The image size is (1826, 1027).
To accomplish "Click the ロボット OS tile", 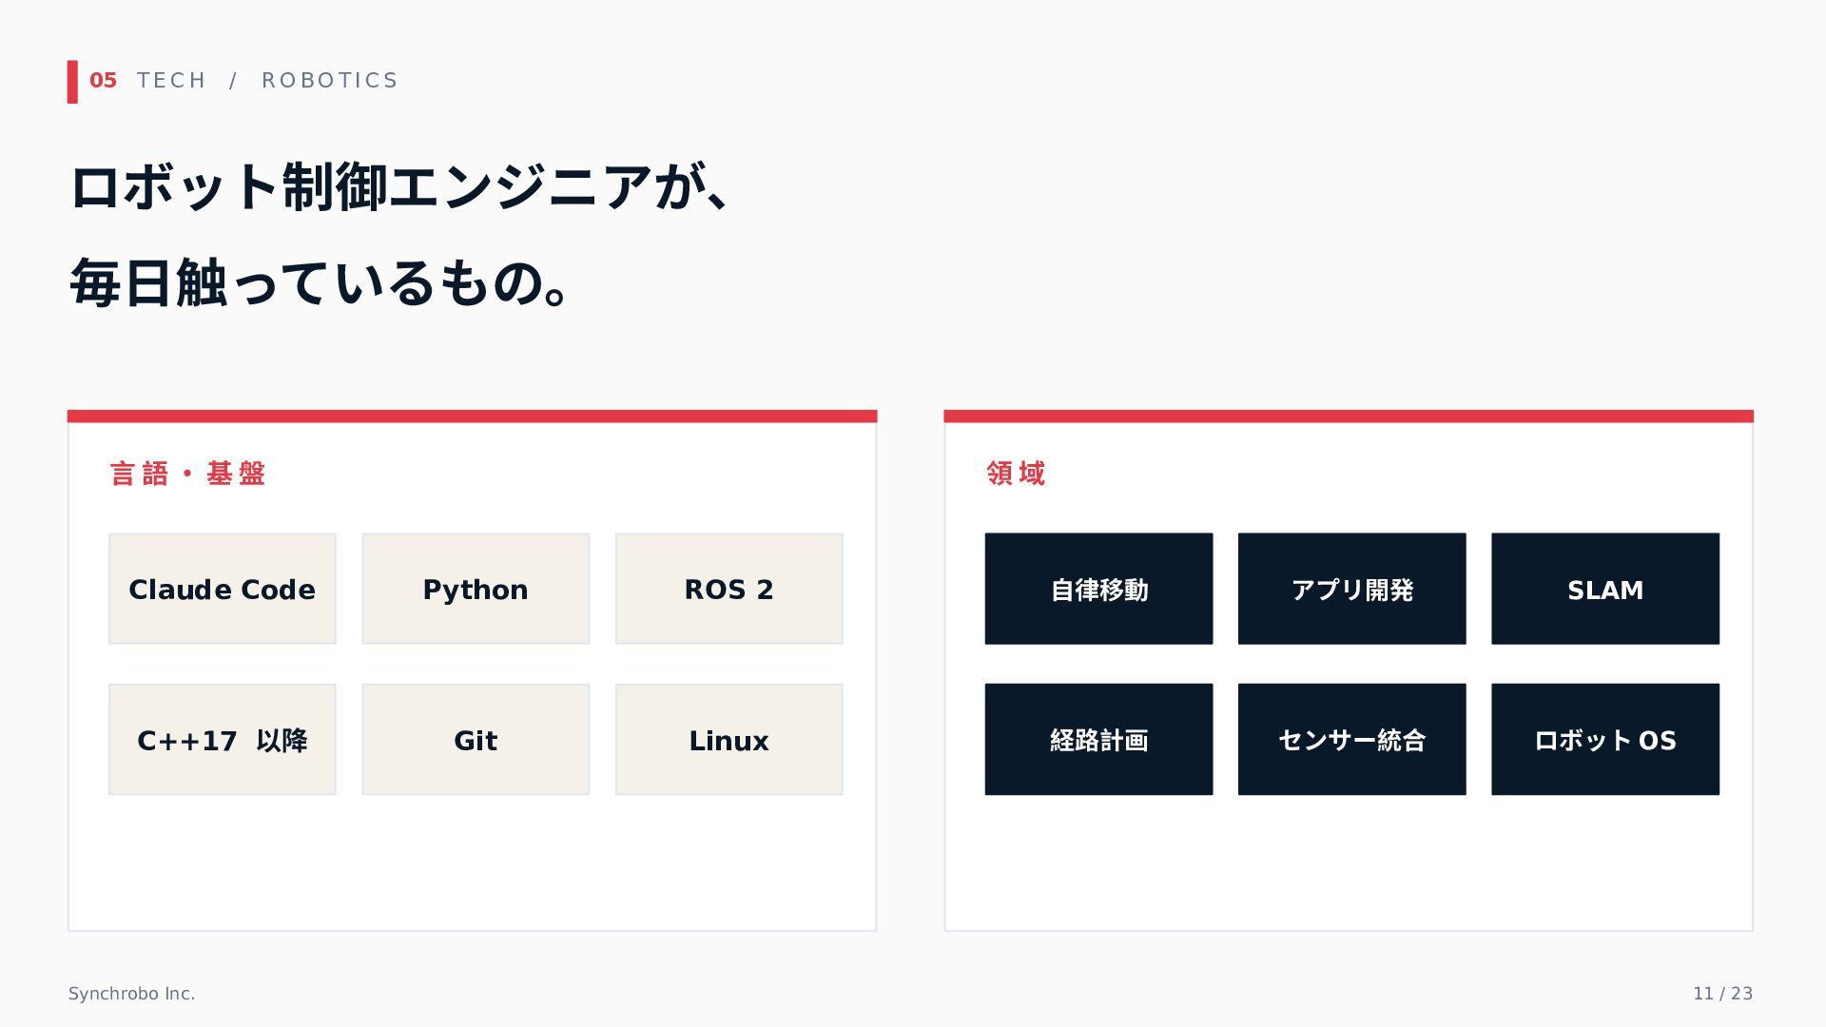I will pyautogui.click(x=1605, y=739).
